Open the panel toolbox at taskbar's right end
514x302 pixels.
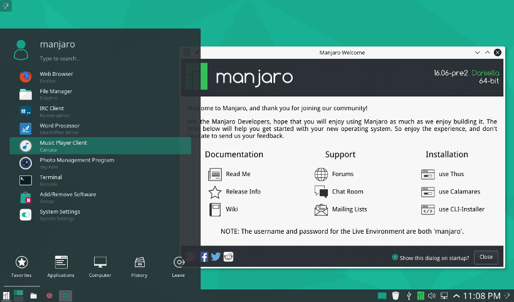(508, 296)
